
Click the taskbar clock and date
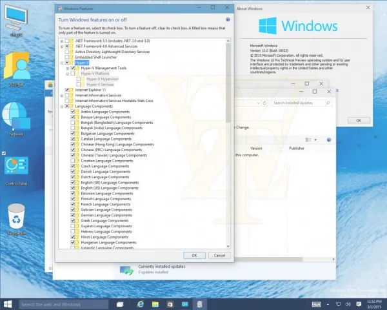374,304
